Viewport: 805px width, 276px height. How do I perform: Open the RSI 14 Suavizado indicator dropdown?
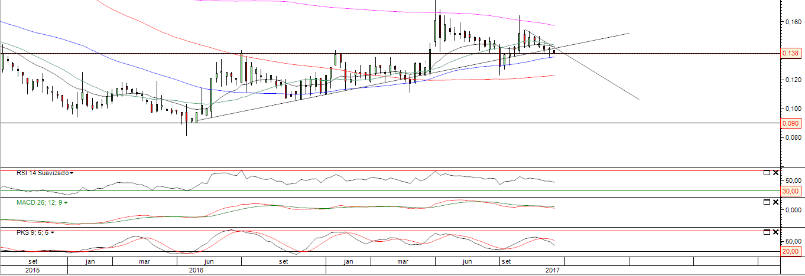[72, 173]
